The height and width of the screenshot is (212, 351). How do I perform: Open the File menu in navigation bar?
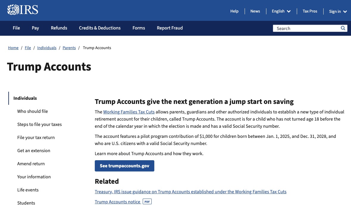point(16,28)
